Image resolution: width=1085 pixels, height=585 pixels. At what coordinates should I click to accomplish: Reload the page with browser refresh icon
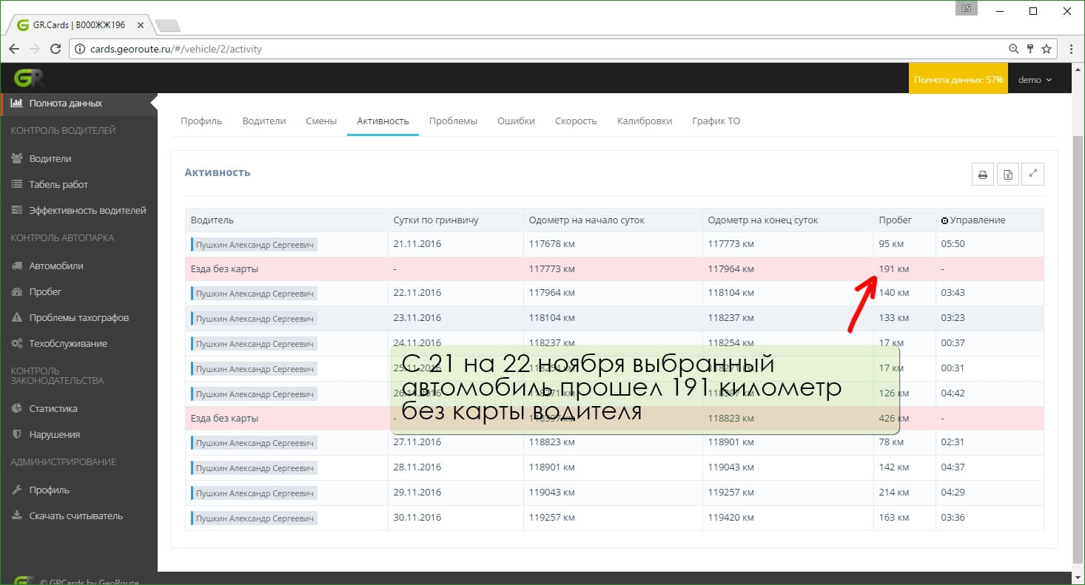coord(55,49)
